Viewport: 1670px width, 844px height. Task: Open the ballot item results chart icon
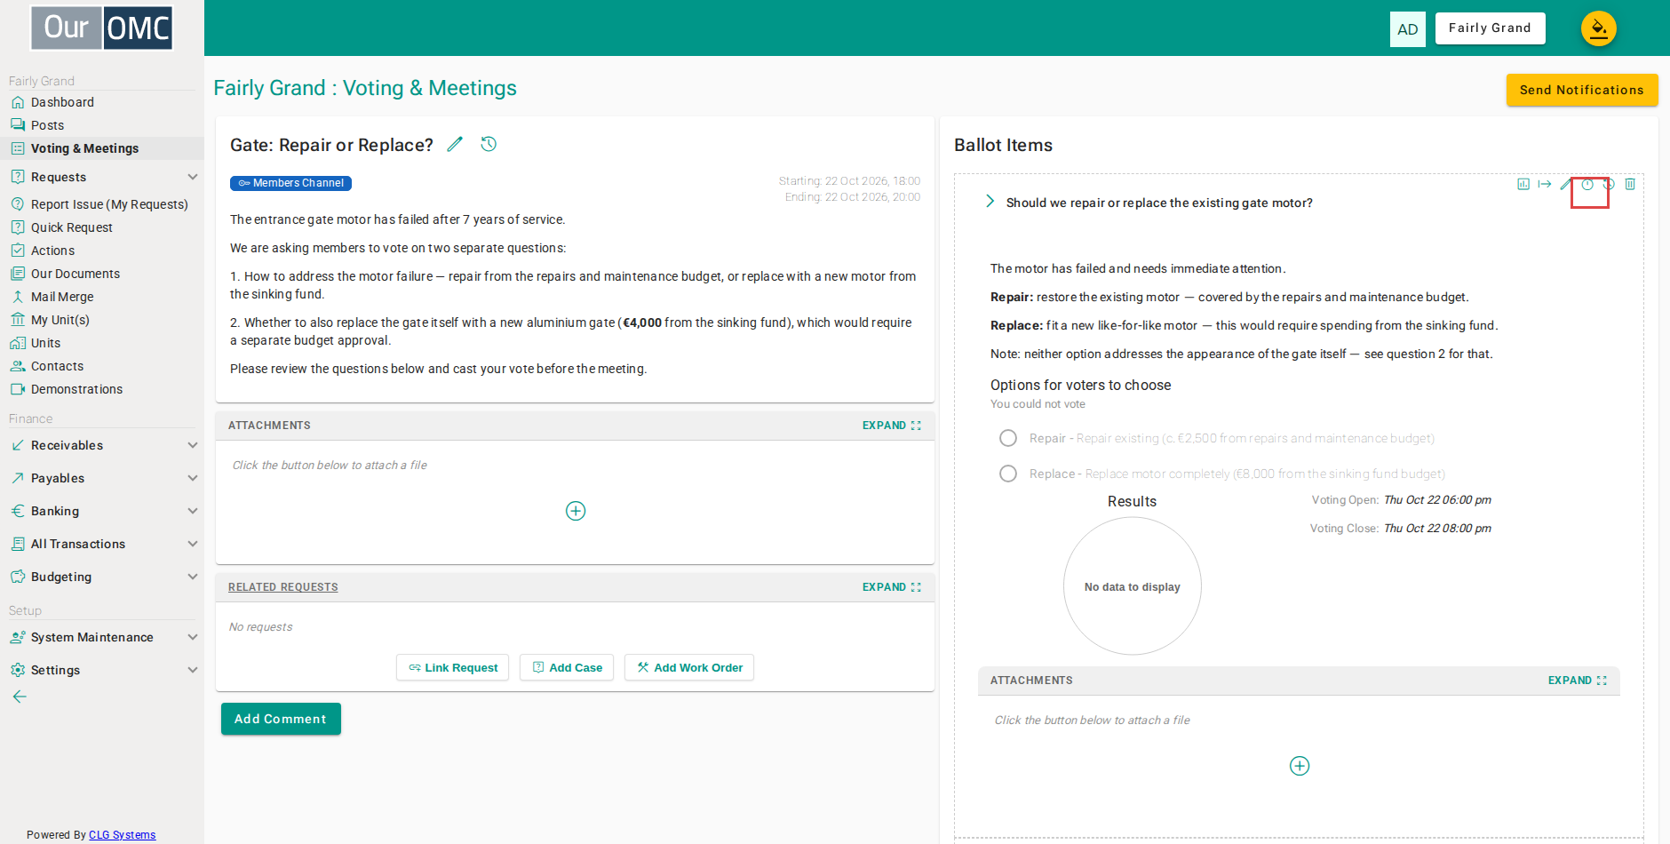(x=1523, y=184)
